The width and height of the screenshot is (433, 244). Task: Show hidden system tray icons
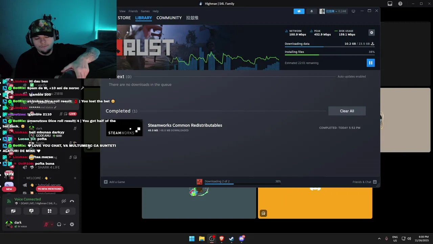(x=379, y=239)
